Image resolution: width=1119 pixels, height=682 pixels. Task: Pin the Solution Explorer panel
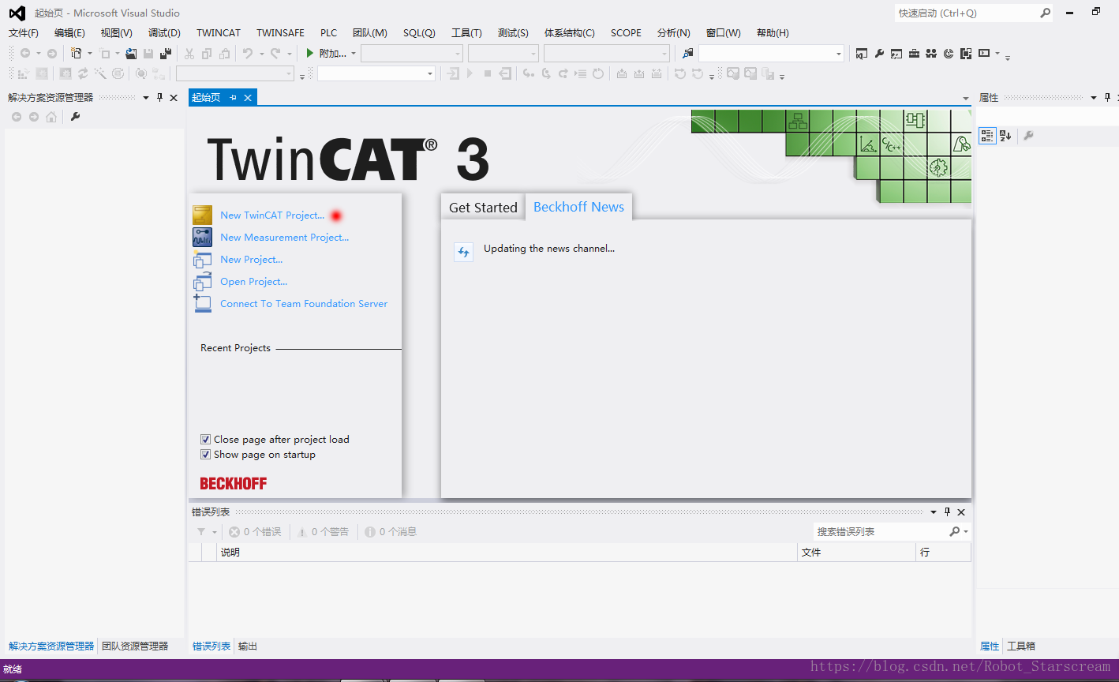pyautogui.click(x=159, y=98)
